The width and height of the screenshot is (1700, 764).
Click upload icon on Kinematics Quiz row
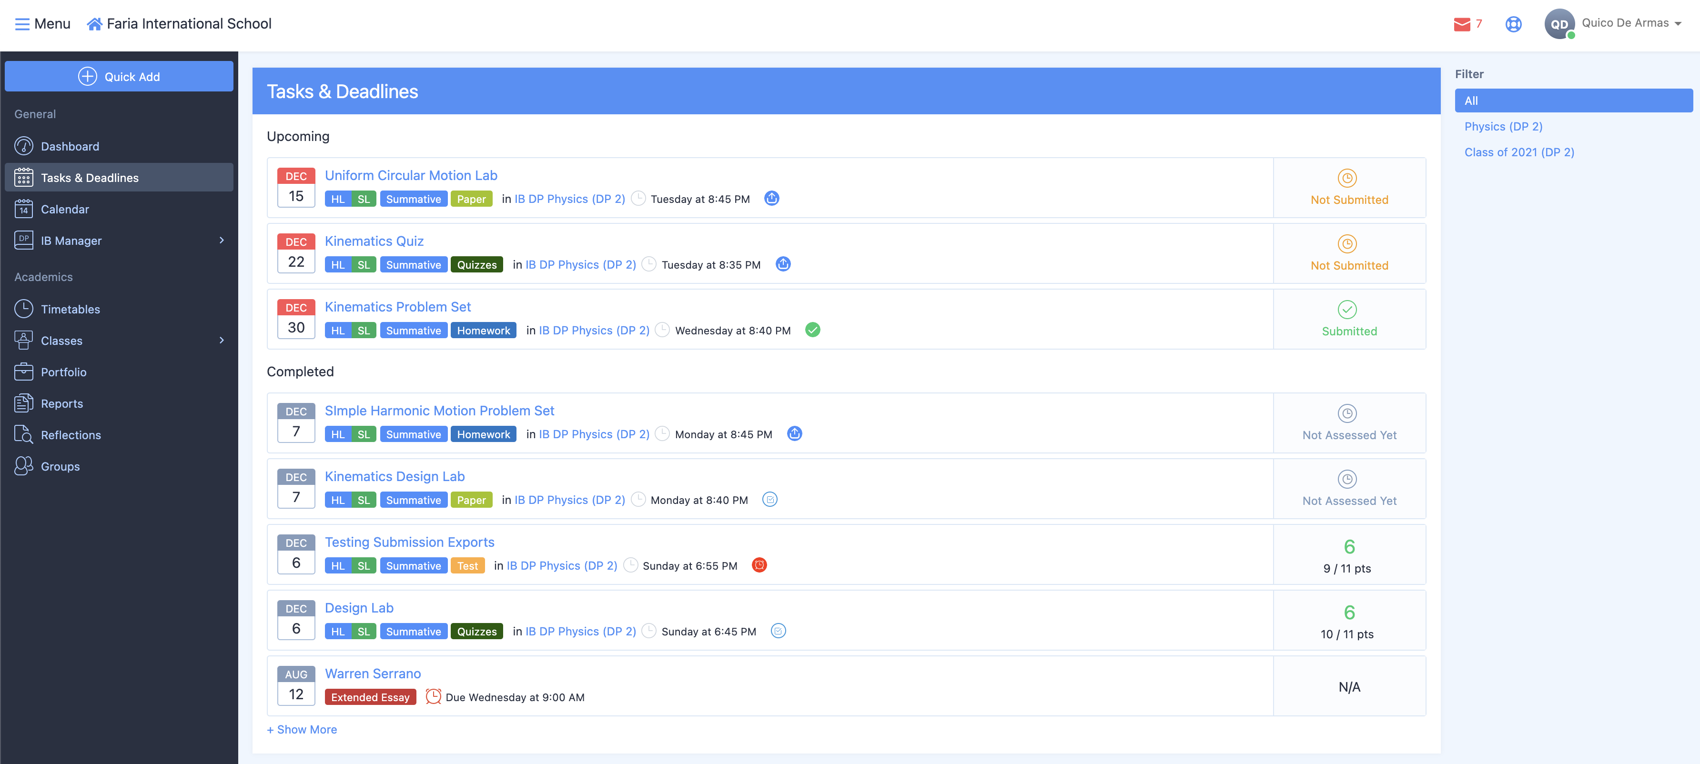(783, 264)
